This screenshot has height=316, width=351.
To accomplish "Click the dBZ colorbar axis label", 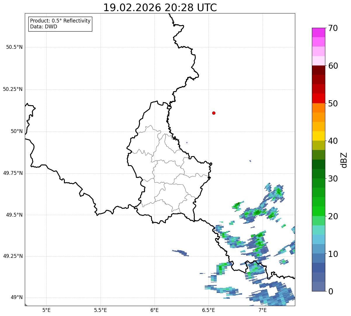I will pos(344,160).
